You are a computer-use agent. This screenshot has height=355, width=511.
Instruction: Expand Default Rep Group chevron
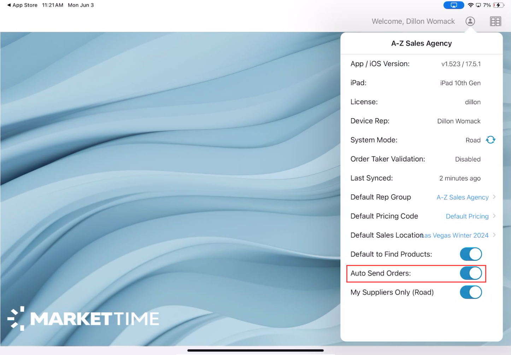pyautogui.click(x=494, y=197)
